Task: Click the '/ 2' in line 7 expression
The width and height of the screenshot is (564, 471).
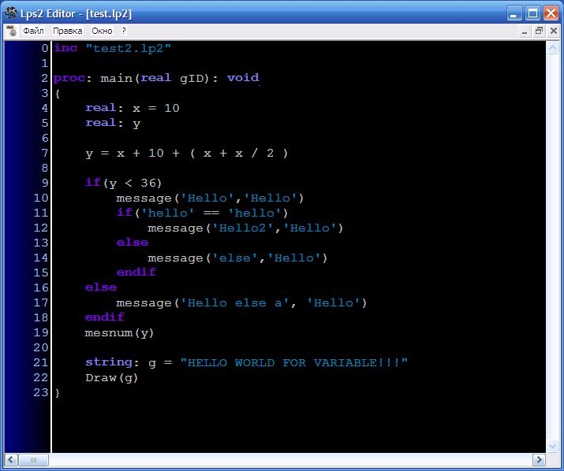Action: [x=263, y=153]
